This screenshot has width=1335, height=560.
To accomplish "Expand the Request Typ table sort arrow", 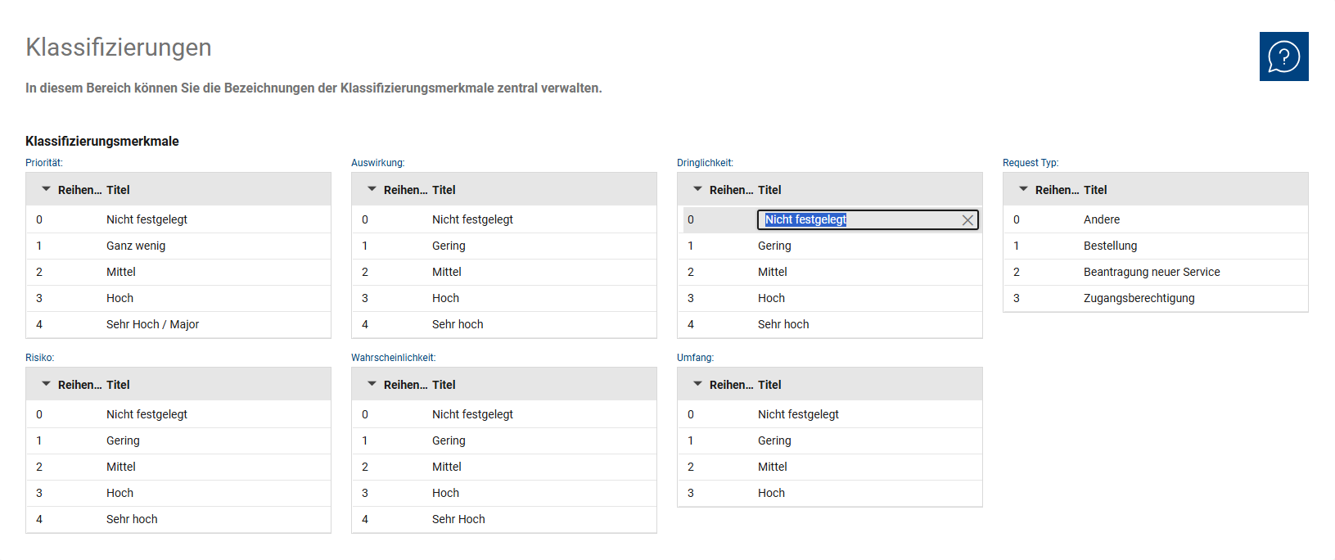I will (1023, 189).
